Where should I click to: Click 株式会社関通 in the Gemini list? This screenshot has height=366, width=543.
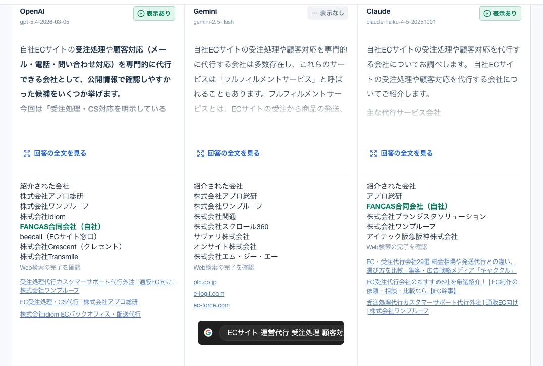coord(214,217)
